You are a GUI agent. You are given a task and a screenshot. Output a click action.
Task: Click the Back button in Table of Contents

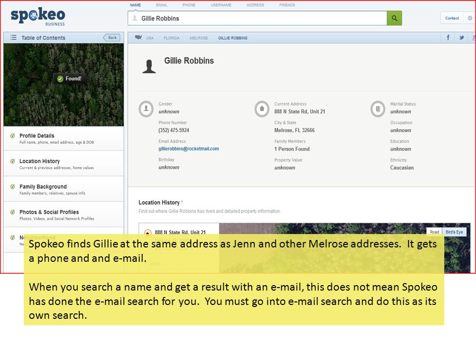click(112, 38)
